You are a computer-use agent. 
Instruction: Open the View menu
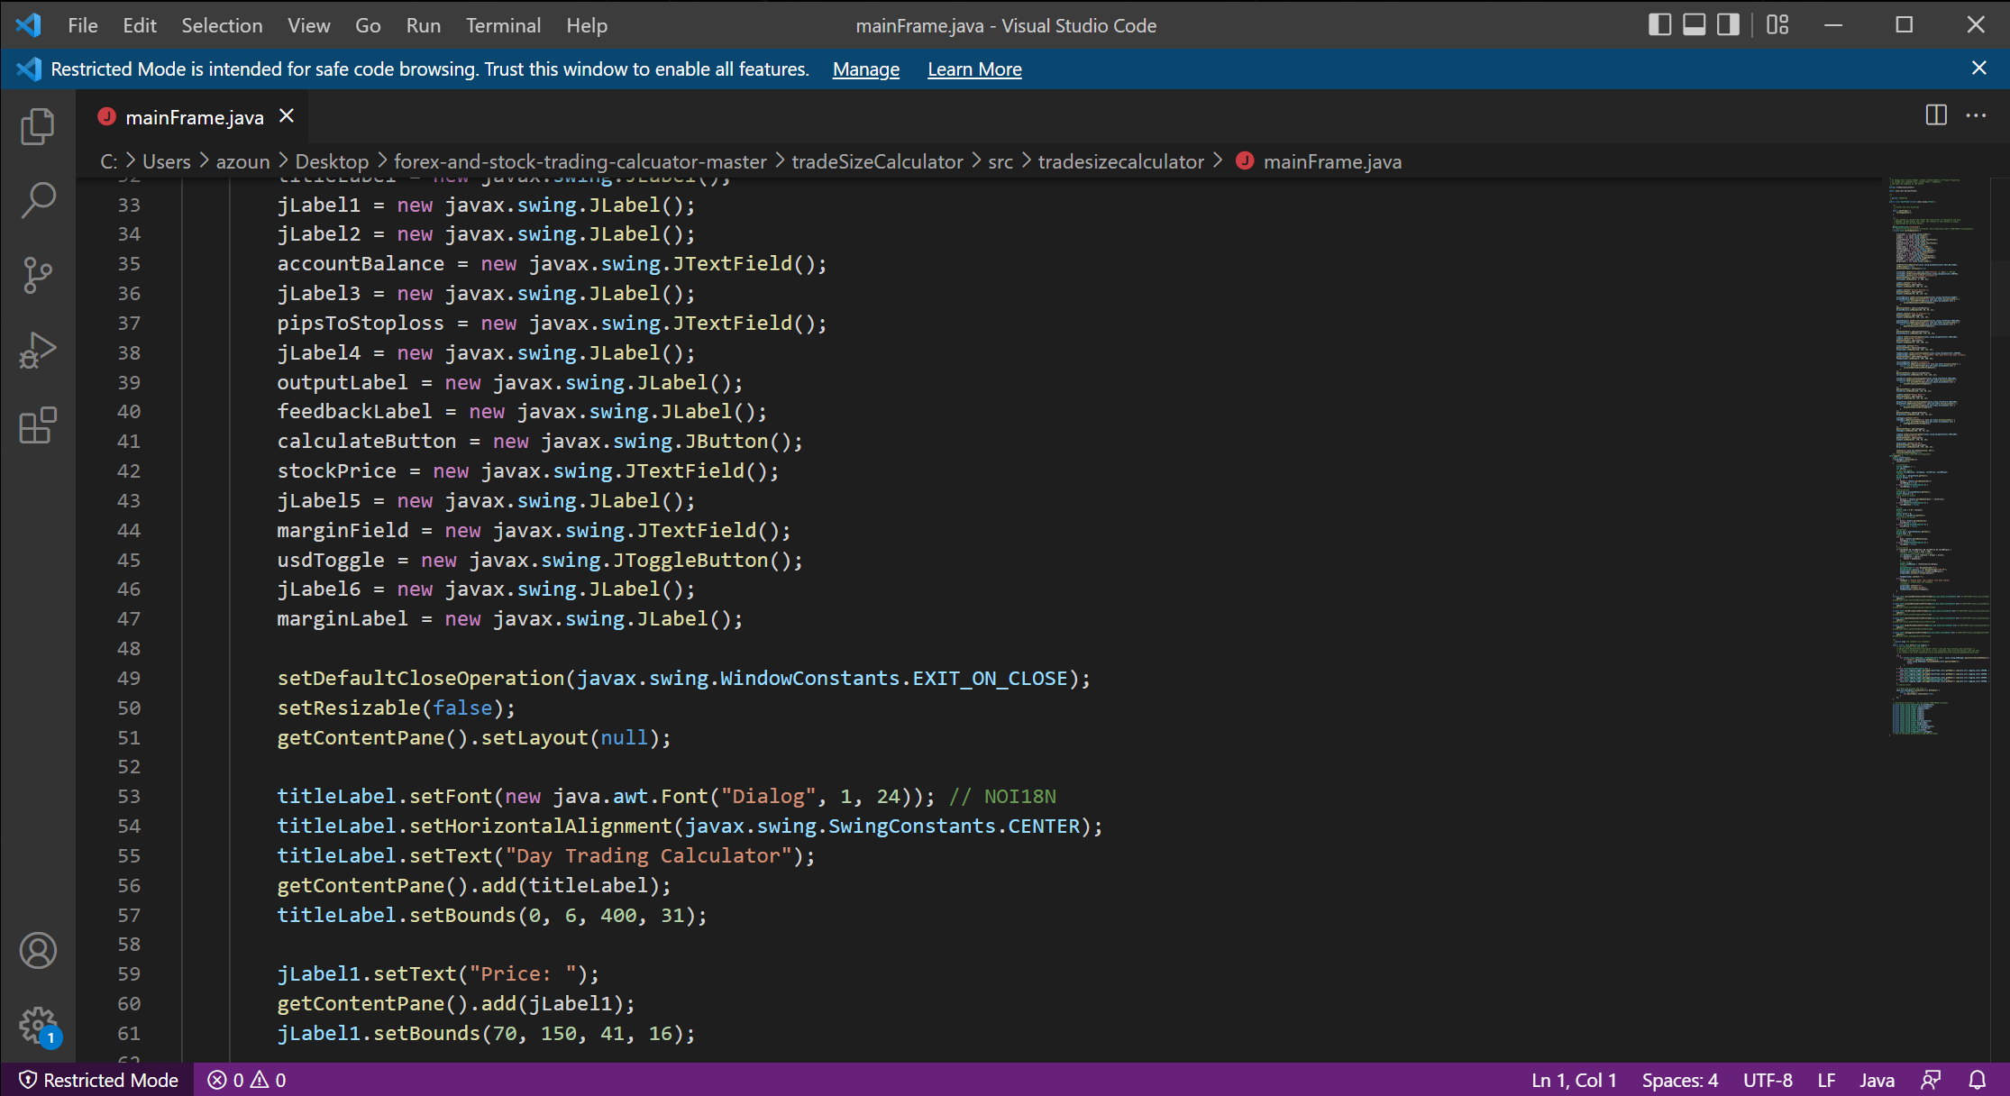point(309,25)
